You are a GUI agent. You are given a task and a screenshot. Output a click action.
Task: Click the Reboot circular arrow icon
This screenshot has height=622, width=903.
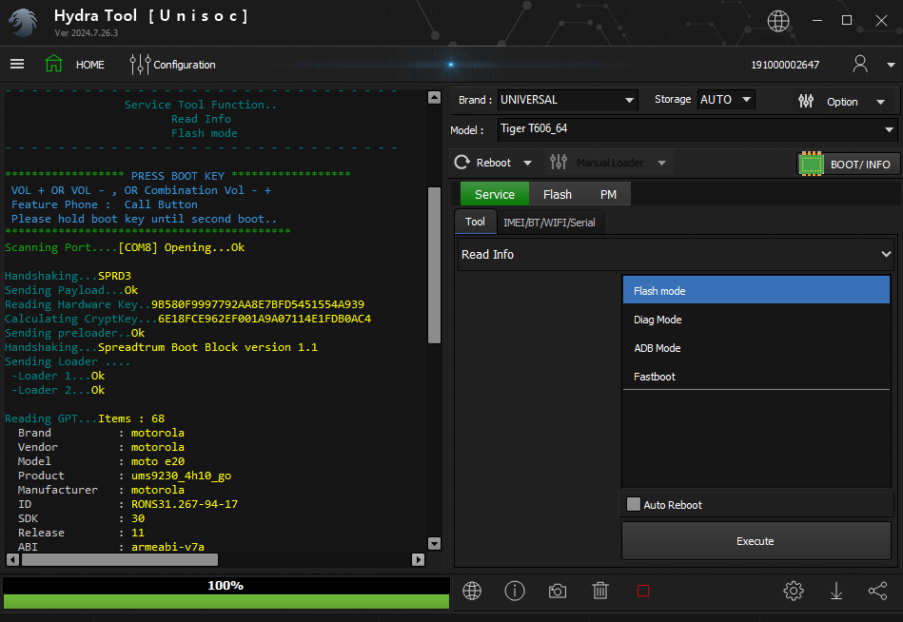pos(461,163)
